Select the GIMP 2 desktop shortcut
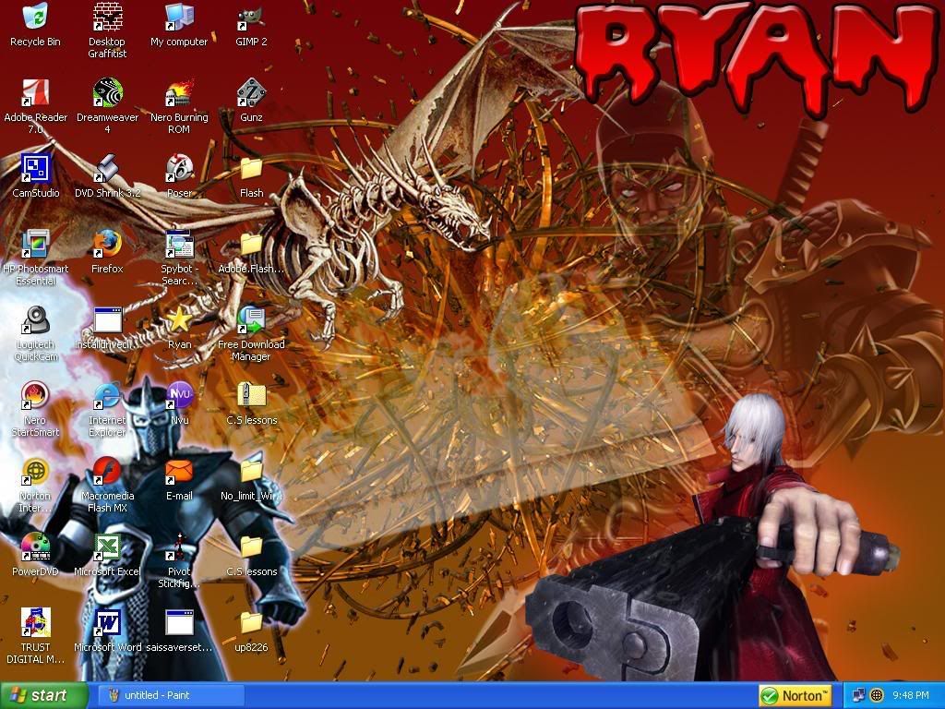 pyautogui.click(x=251, y=18)
